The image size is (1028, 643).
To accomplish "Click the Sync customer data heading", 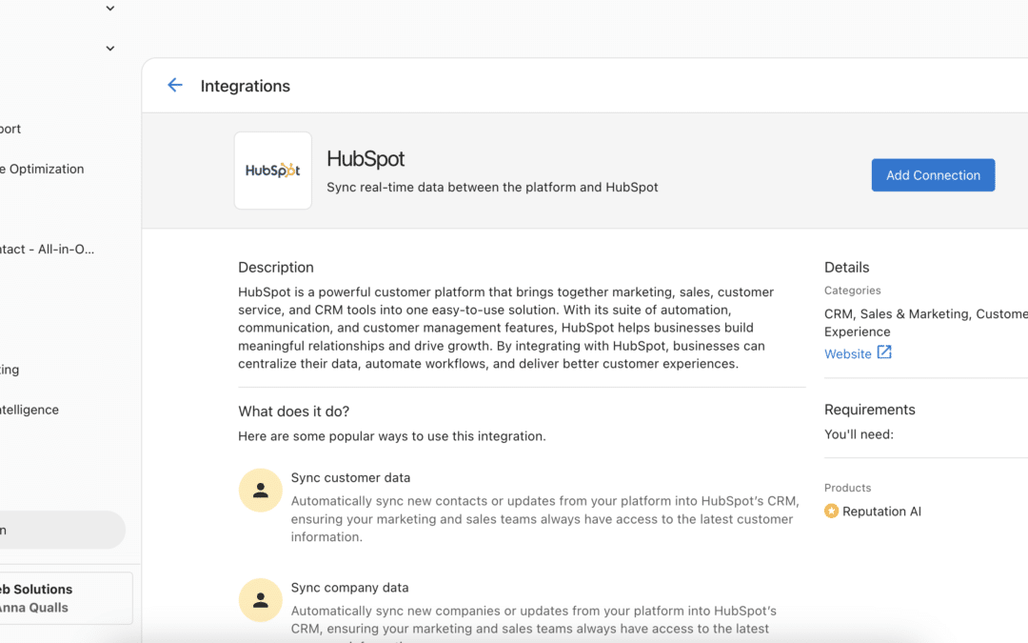I will pyautogui.click(x=350, y=477).
